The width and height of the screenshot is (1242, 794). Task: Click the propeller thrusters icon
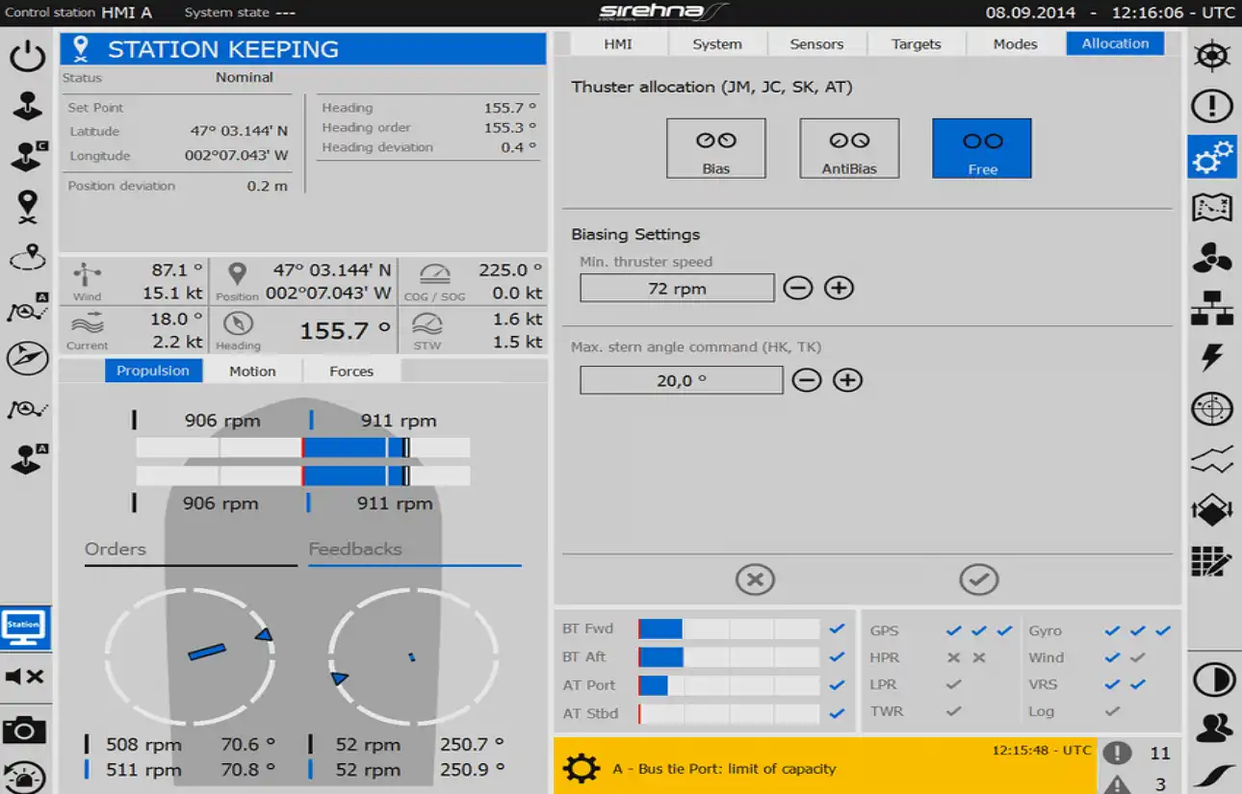tap(1212, 257)
